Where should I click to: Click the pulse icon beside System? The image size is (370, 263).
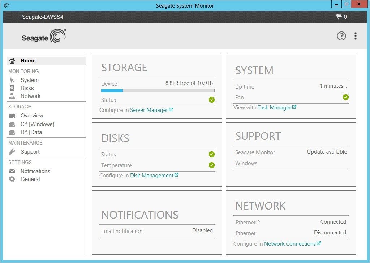coord(12,80)
